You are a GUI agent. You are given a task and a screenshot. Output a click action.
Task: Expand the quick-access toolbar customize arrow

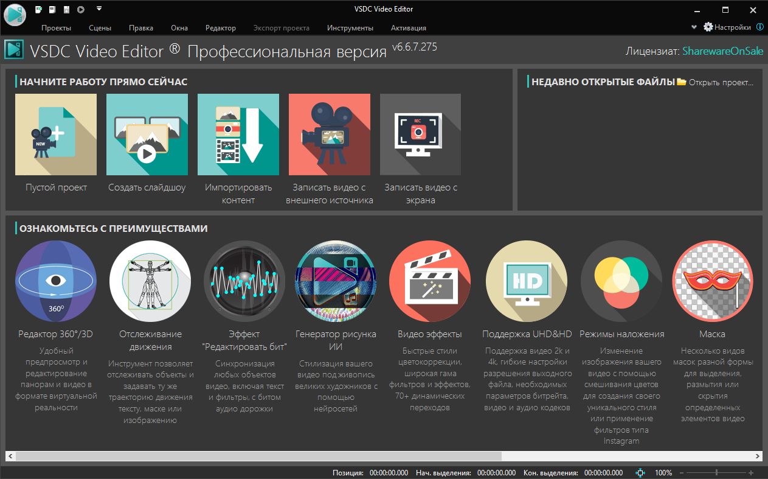click(x=99, y=9)
